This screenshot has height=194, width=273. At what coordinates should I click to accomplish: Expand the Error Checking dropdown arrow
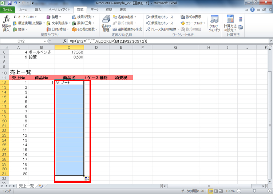tap(205, 23)
